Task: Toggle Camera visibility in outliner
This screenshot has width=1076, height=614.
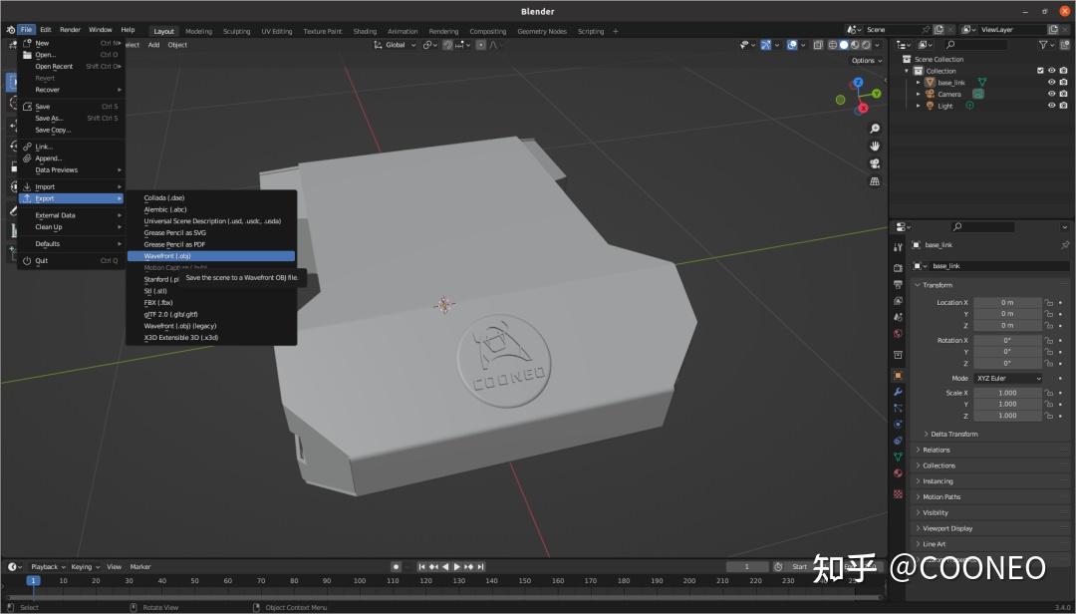Action: [x=1051, y=94]
